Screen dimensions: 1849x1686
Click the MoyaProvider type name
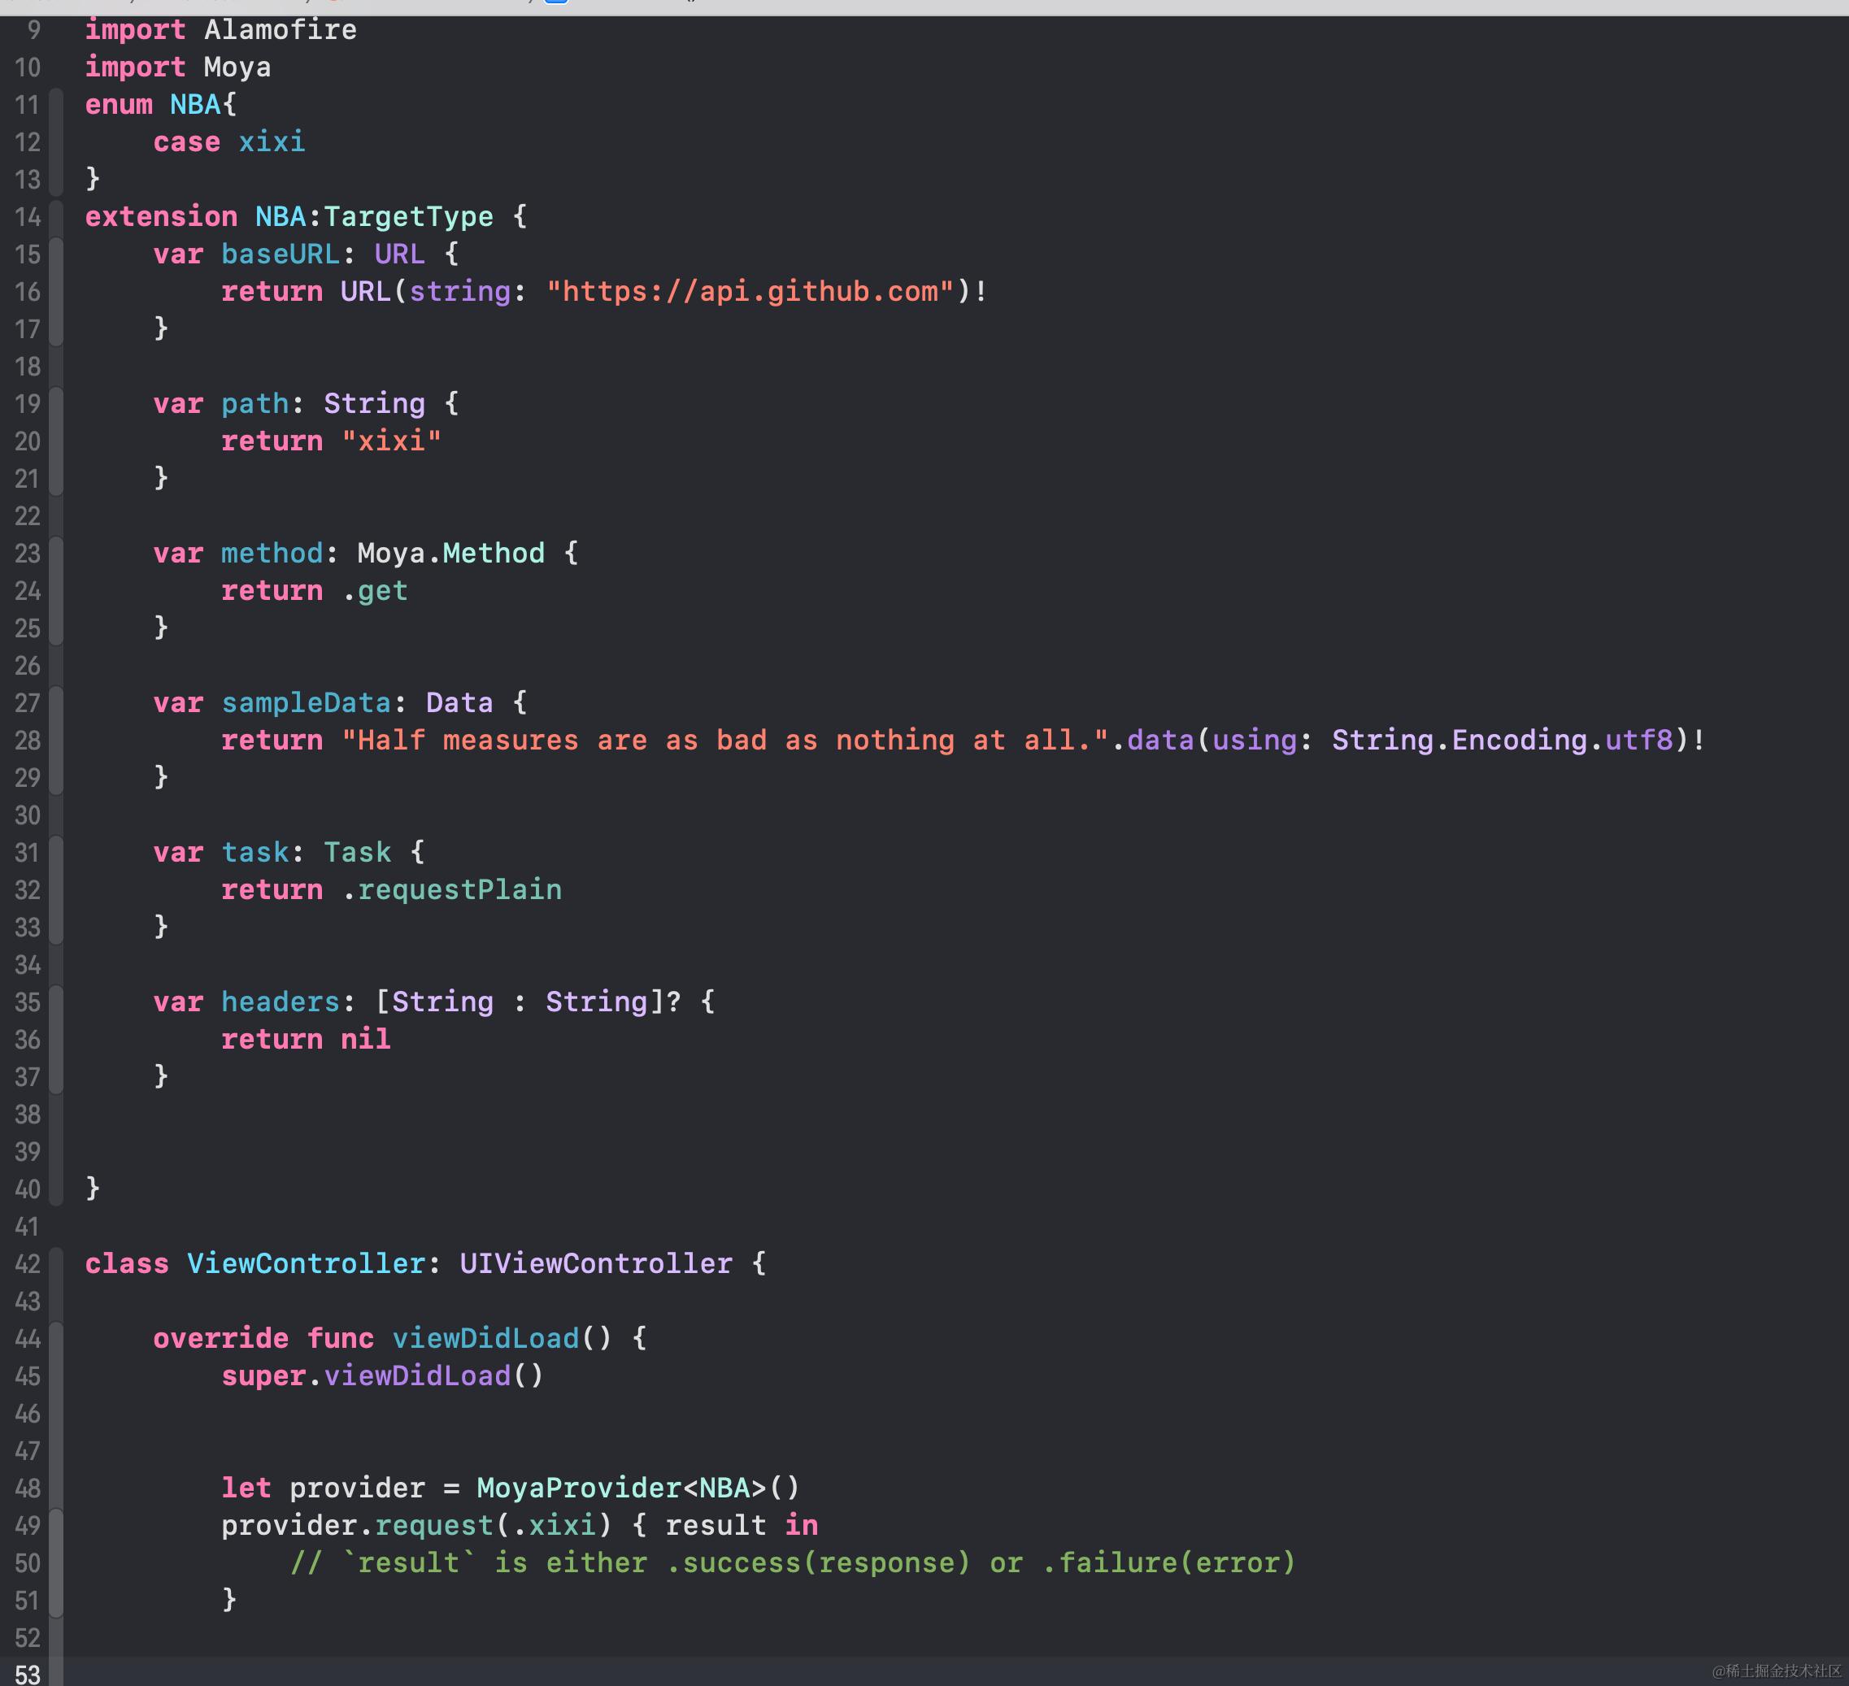click(578, 1487)
